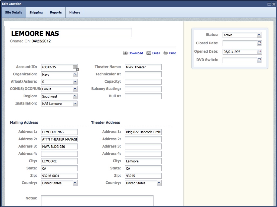Open the Installation dropdown
277x207 pixels.
(75, 103)
